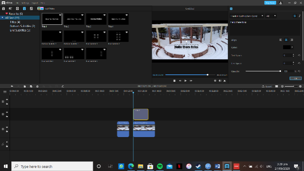Open the Media library tab icon

click(3, 9)
